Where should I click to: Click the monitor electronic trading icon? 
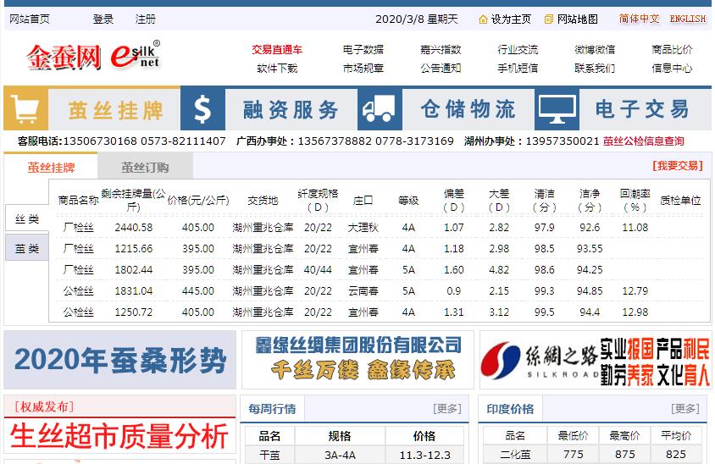[557, 109]
